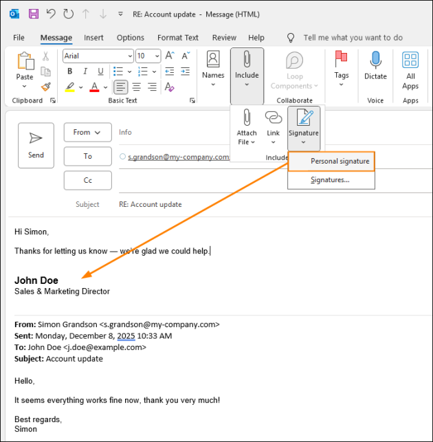Increase font size with grow icon

(170, 56)
